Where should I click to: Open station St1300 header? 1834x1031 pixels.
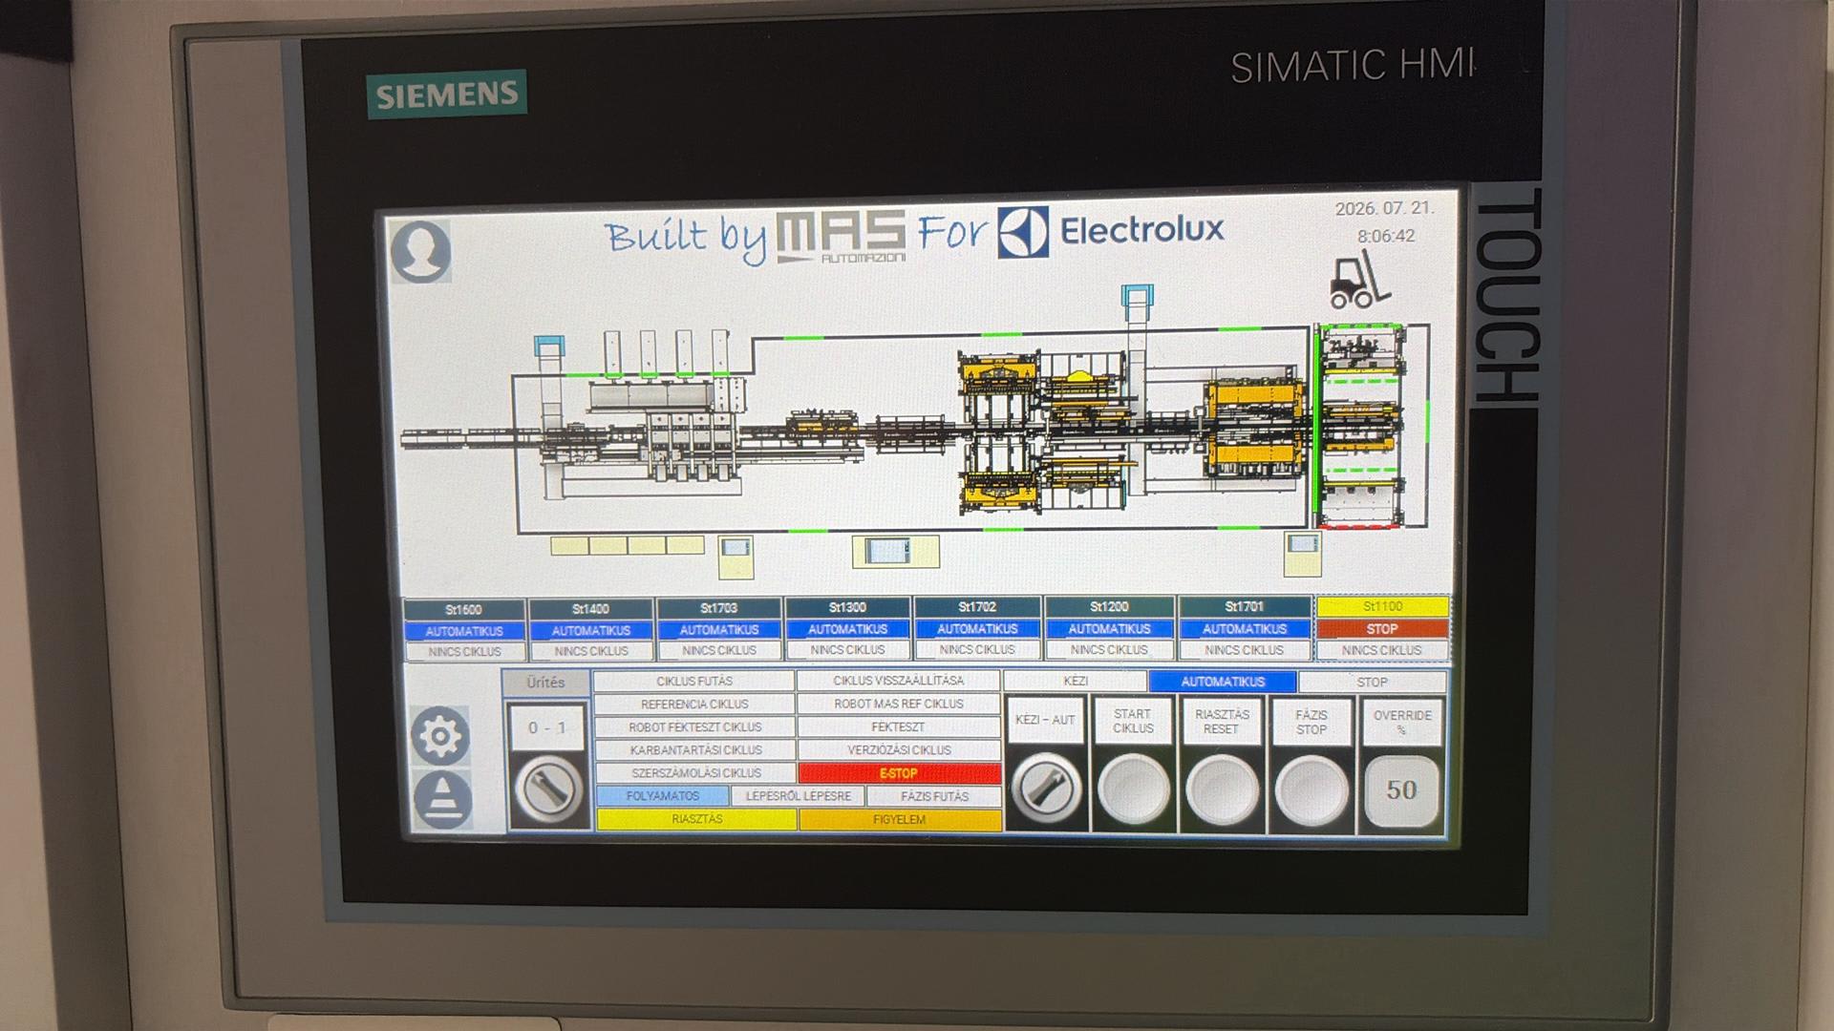coord(848,607)
